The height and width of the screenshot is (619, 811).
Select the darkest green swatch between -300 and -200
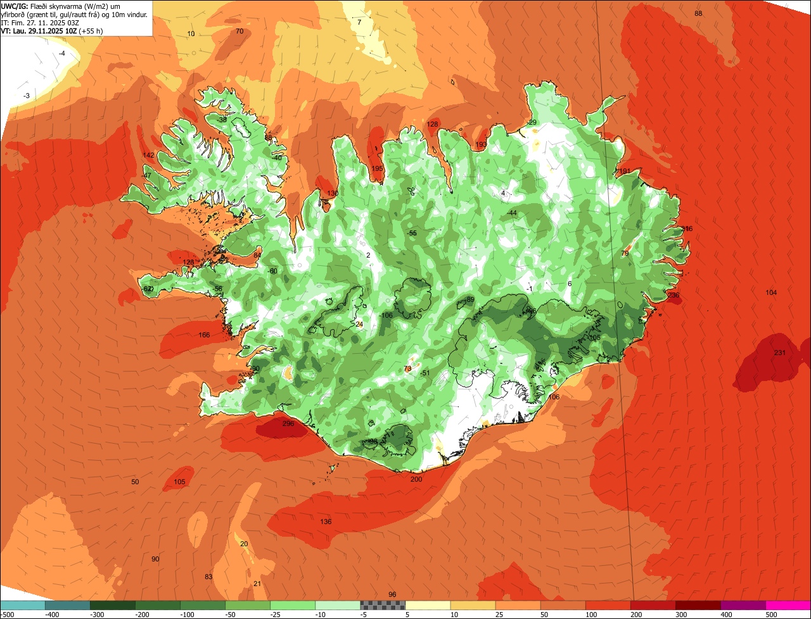pyautogui.click(x=113, y=605)
